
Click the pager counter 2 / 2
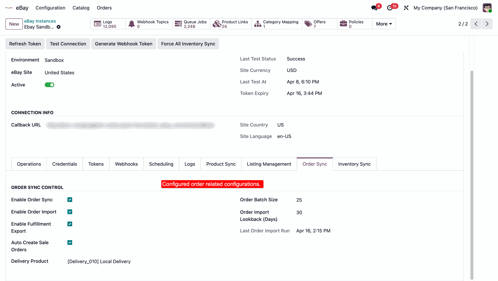pos(463,24)
